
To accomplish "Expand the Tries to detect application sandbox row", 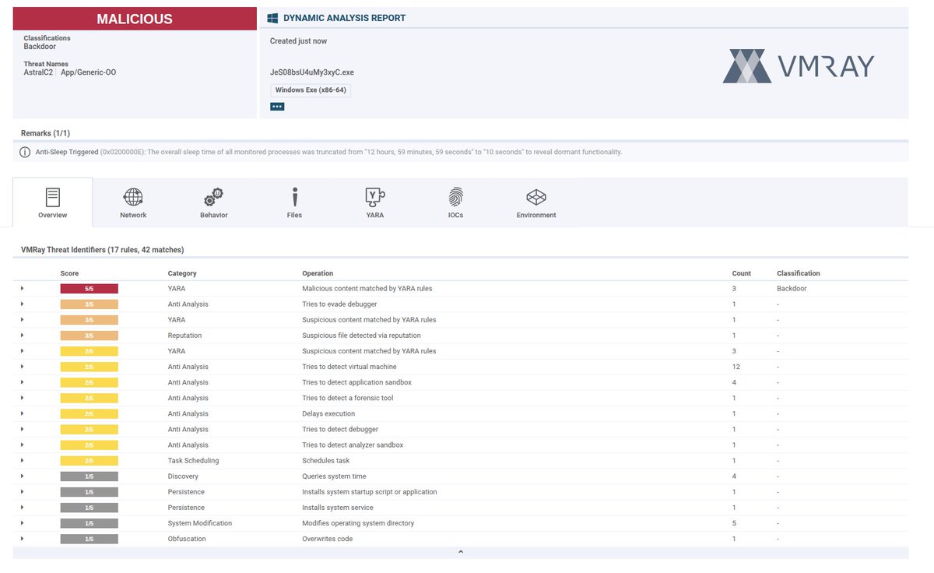I will [x=22, y=382].
